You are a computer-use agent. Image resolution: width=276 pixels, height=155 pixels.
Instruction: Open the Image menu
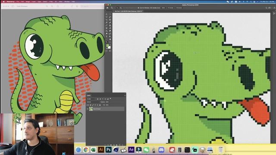click(x=28, y=2)
